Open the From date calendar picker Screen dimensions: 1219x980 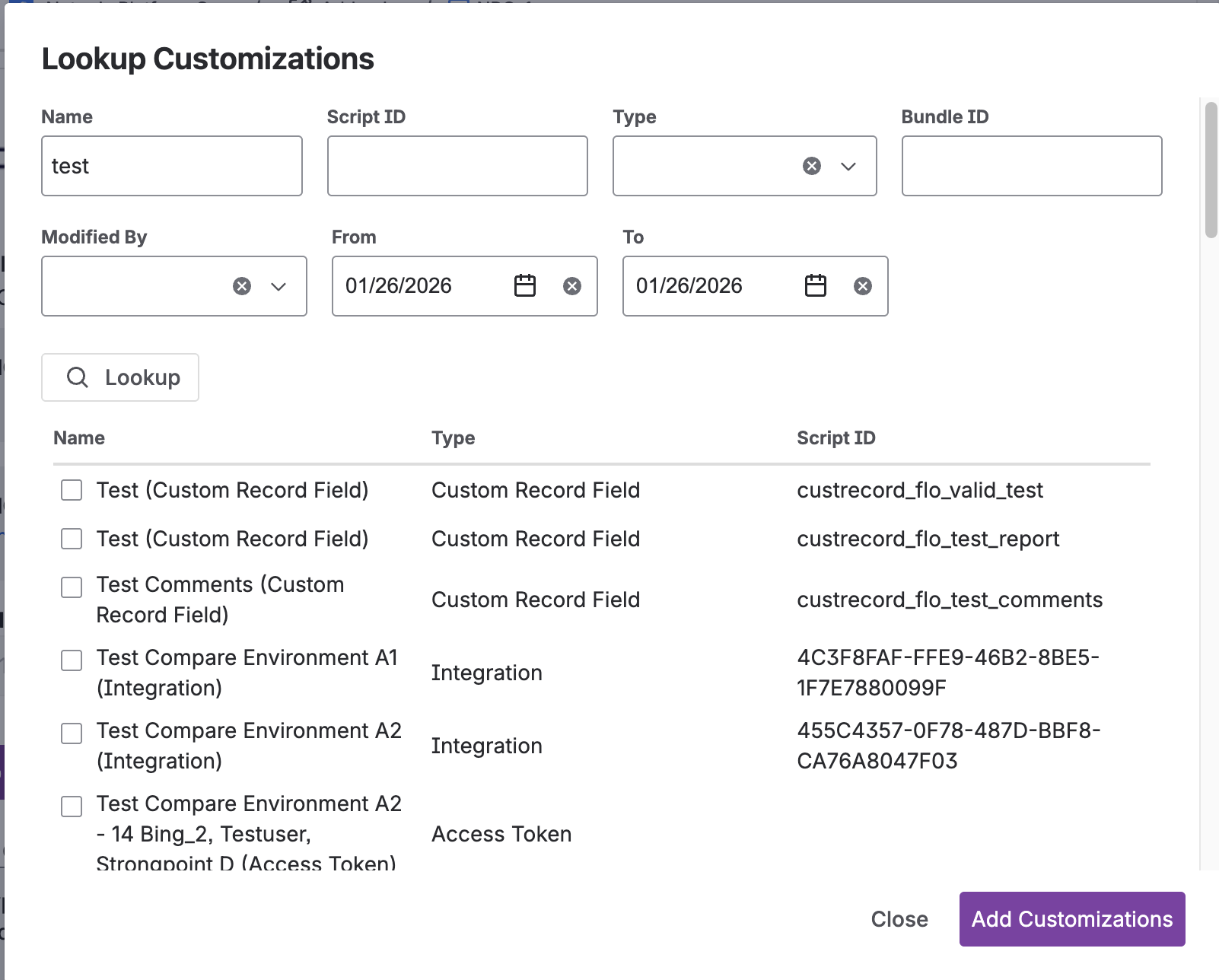point(524,286)
